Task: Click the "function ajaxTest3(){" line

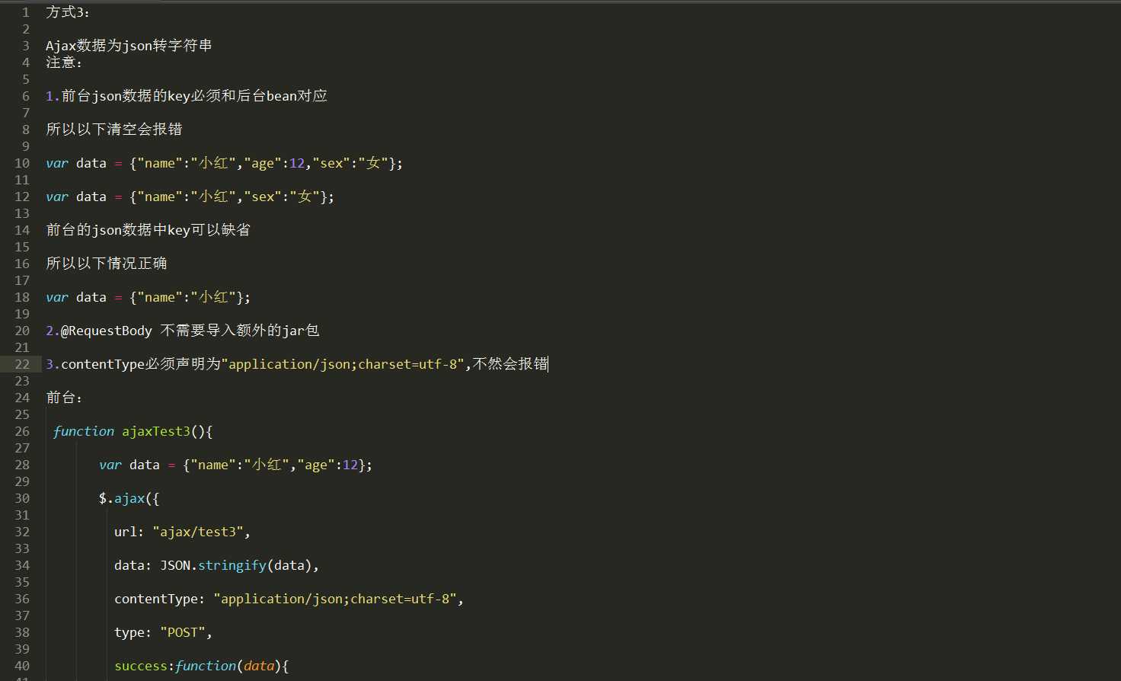Action: point(133,431)
